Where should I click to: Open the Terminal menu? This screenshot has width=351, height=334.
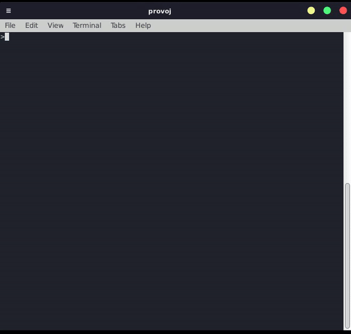point(87,26)
